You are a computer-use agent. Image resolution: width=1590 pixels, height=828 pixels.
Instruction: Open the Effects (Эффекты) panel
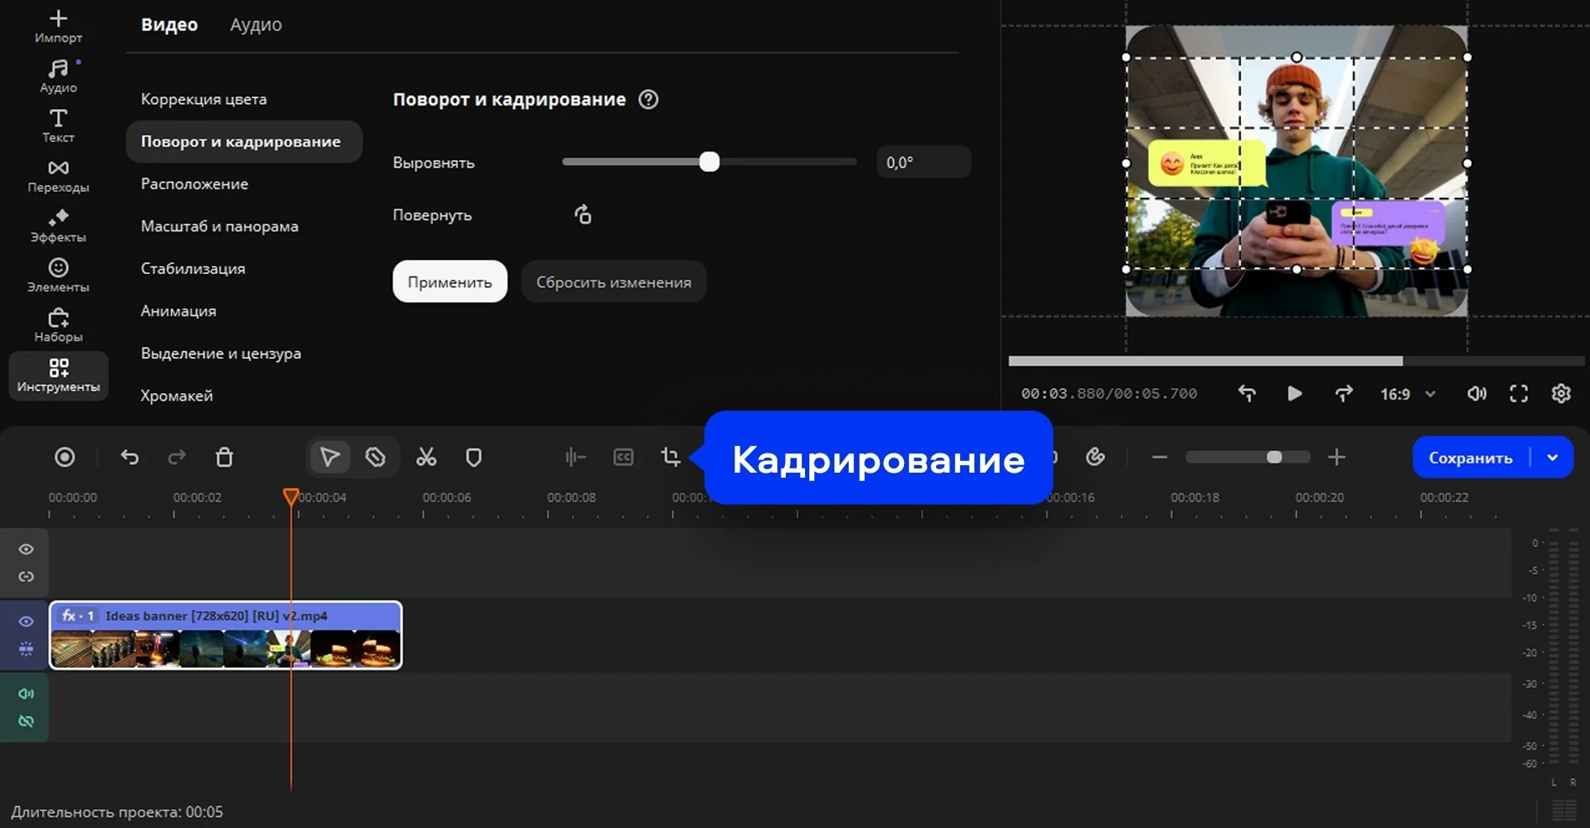point(58,226)
